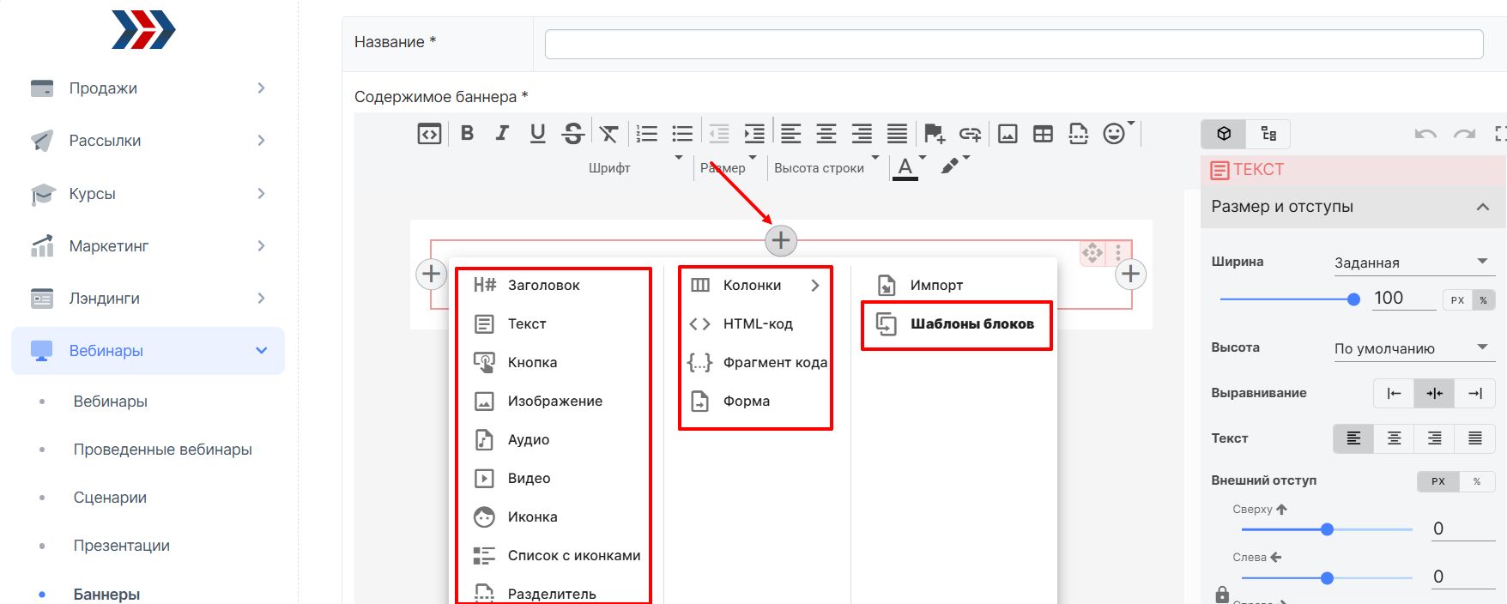Screen dimensions: 1507x604
Task: Click the source code view icon
Action: [429, 133]
